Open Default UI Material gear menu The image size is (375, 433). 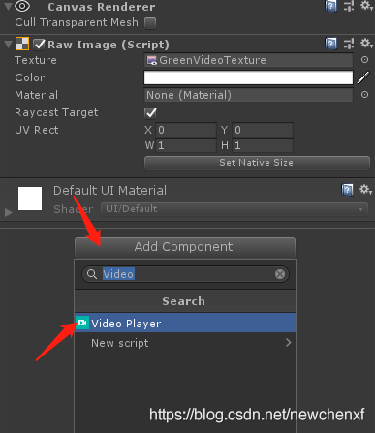[366, 190]
